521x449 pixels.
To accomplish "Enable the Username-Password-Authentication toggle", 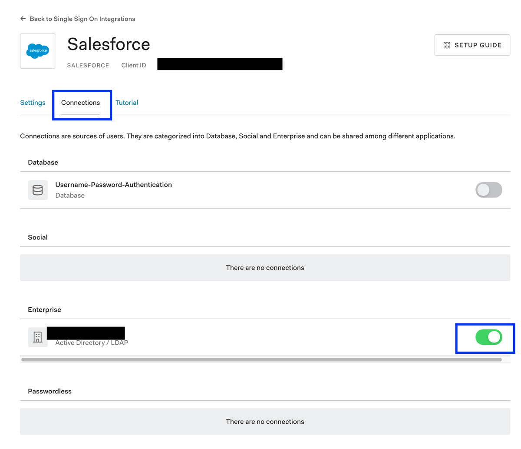I will 489,190.
